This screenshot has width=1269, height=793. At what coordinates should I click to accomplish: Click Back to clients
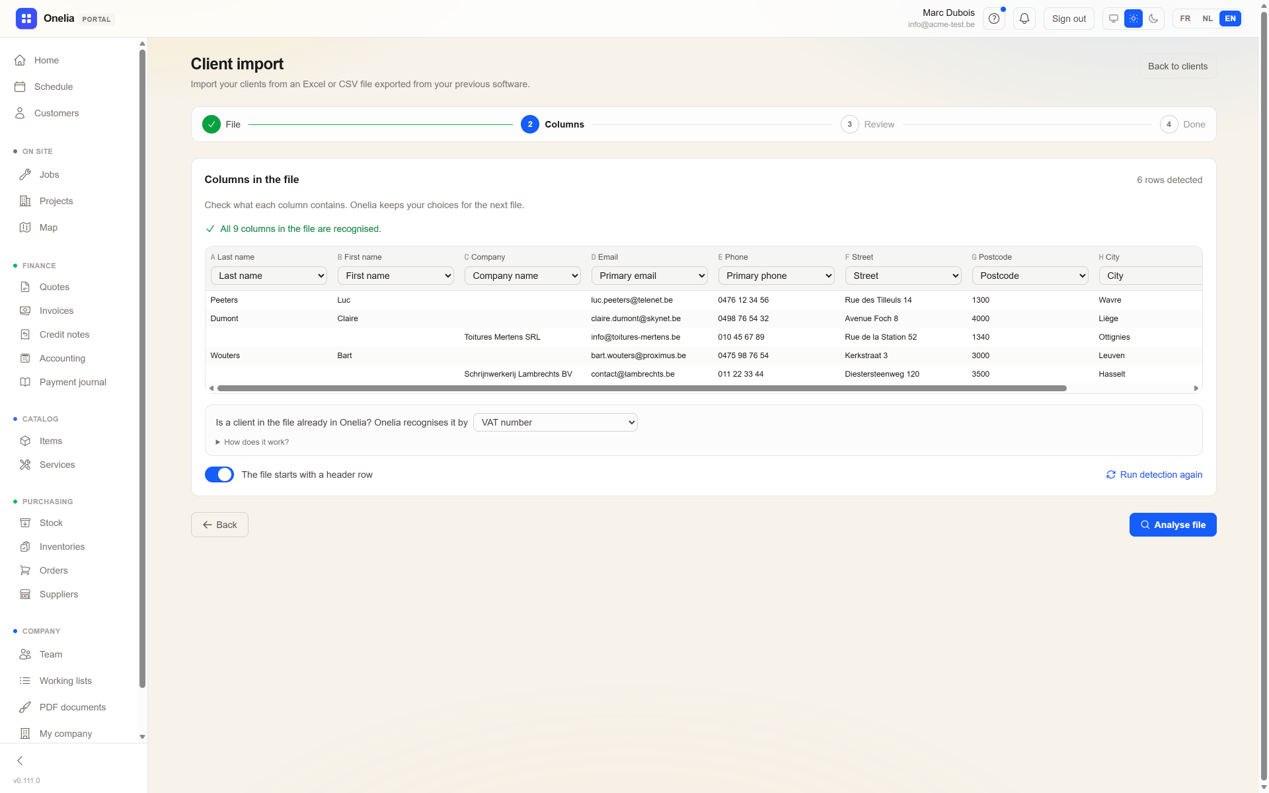tap(1177, 66)
